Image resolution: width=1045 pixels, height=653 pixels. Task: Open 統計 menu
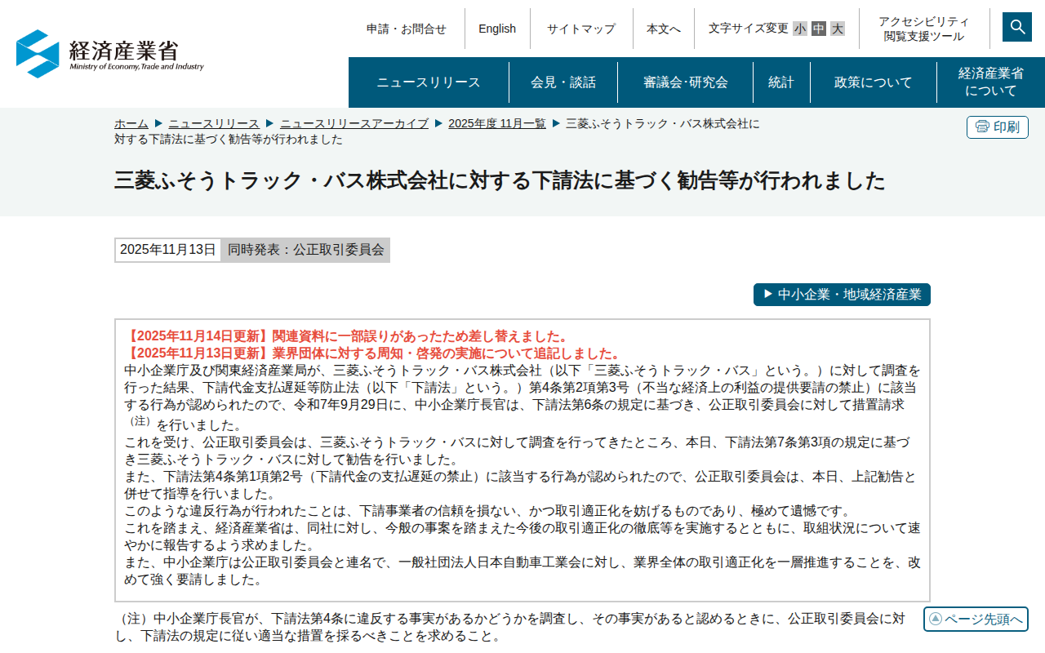pos(781,82)
